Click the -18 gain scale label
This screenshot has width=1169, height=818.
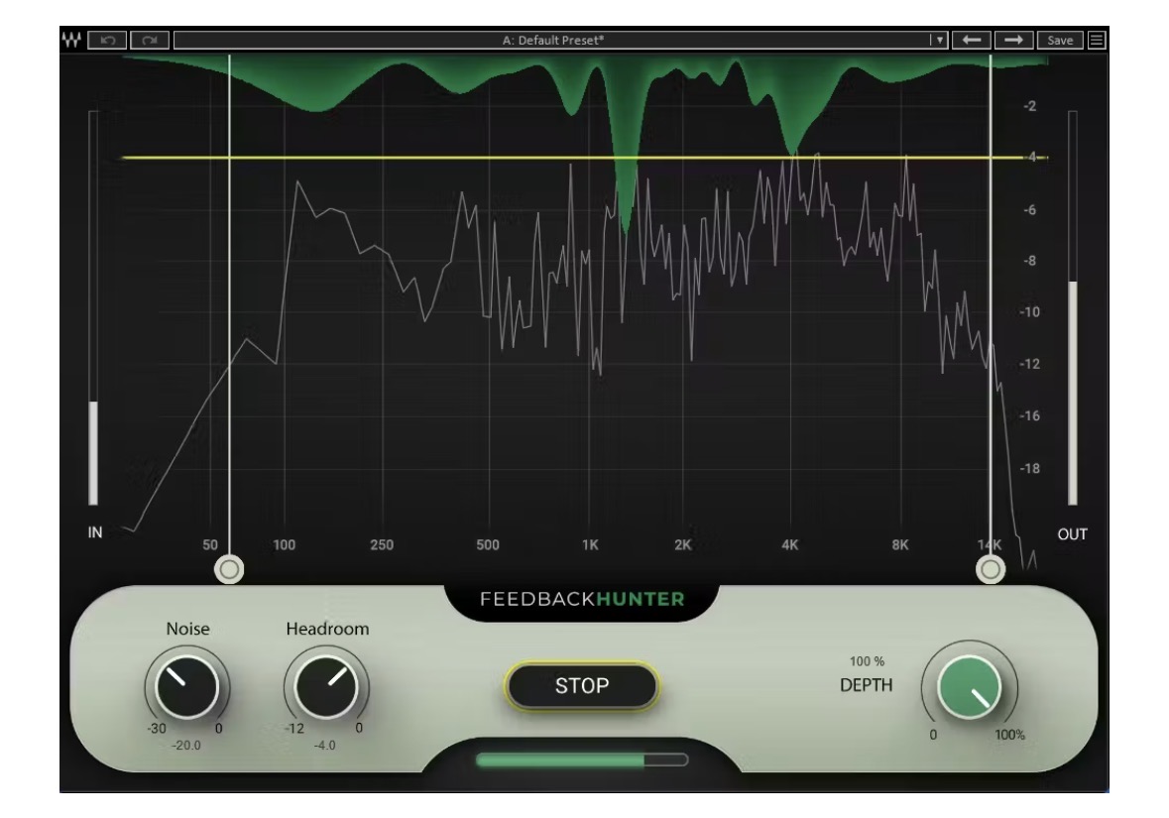click(x=1029, y=468)
